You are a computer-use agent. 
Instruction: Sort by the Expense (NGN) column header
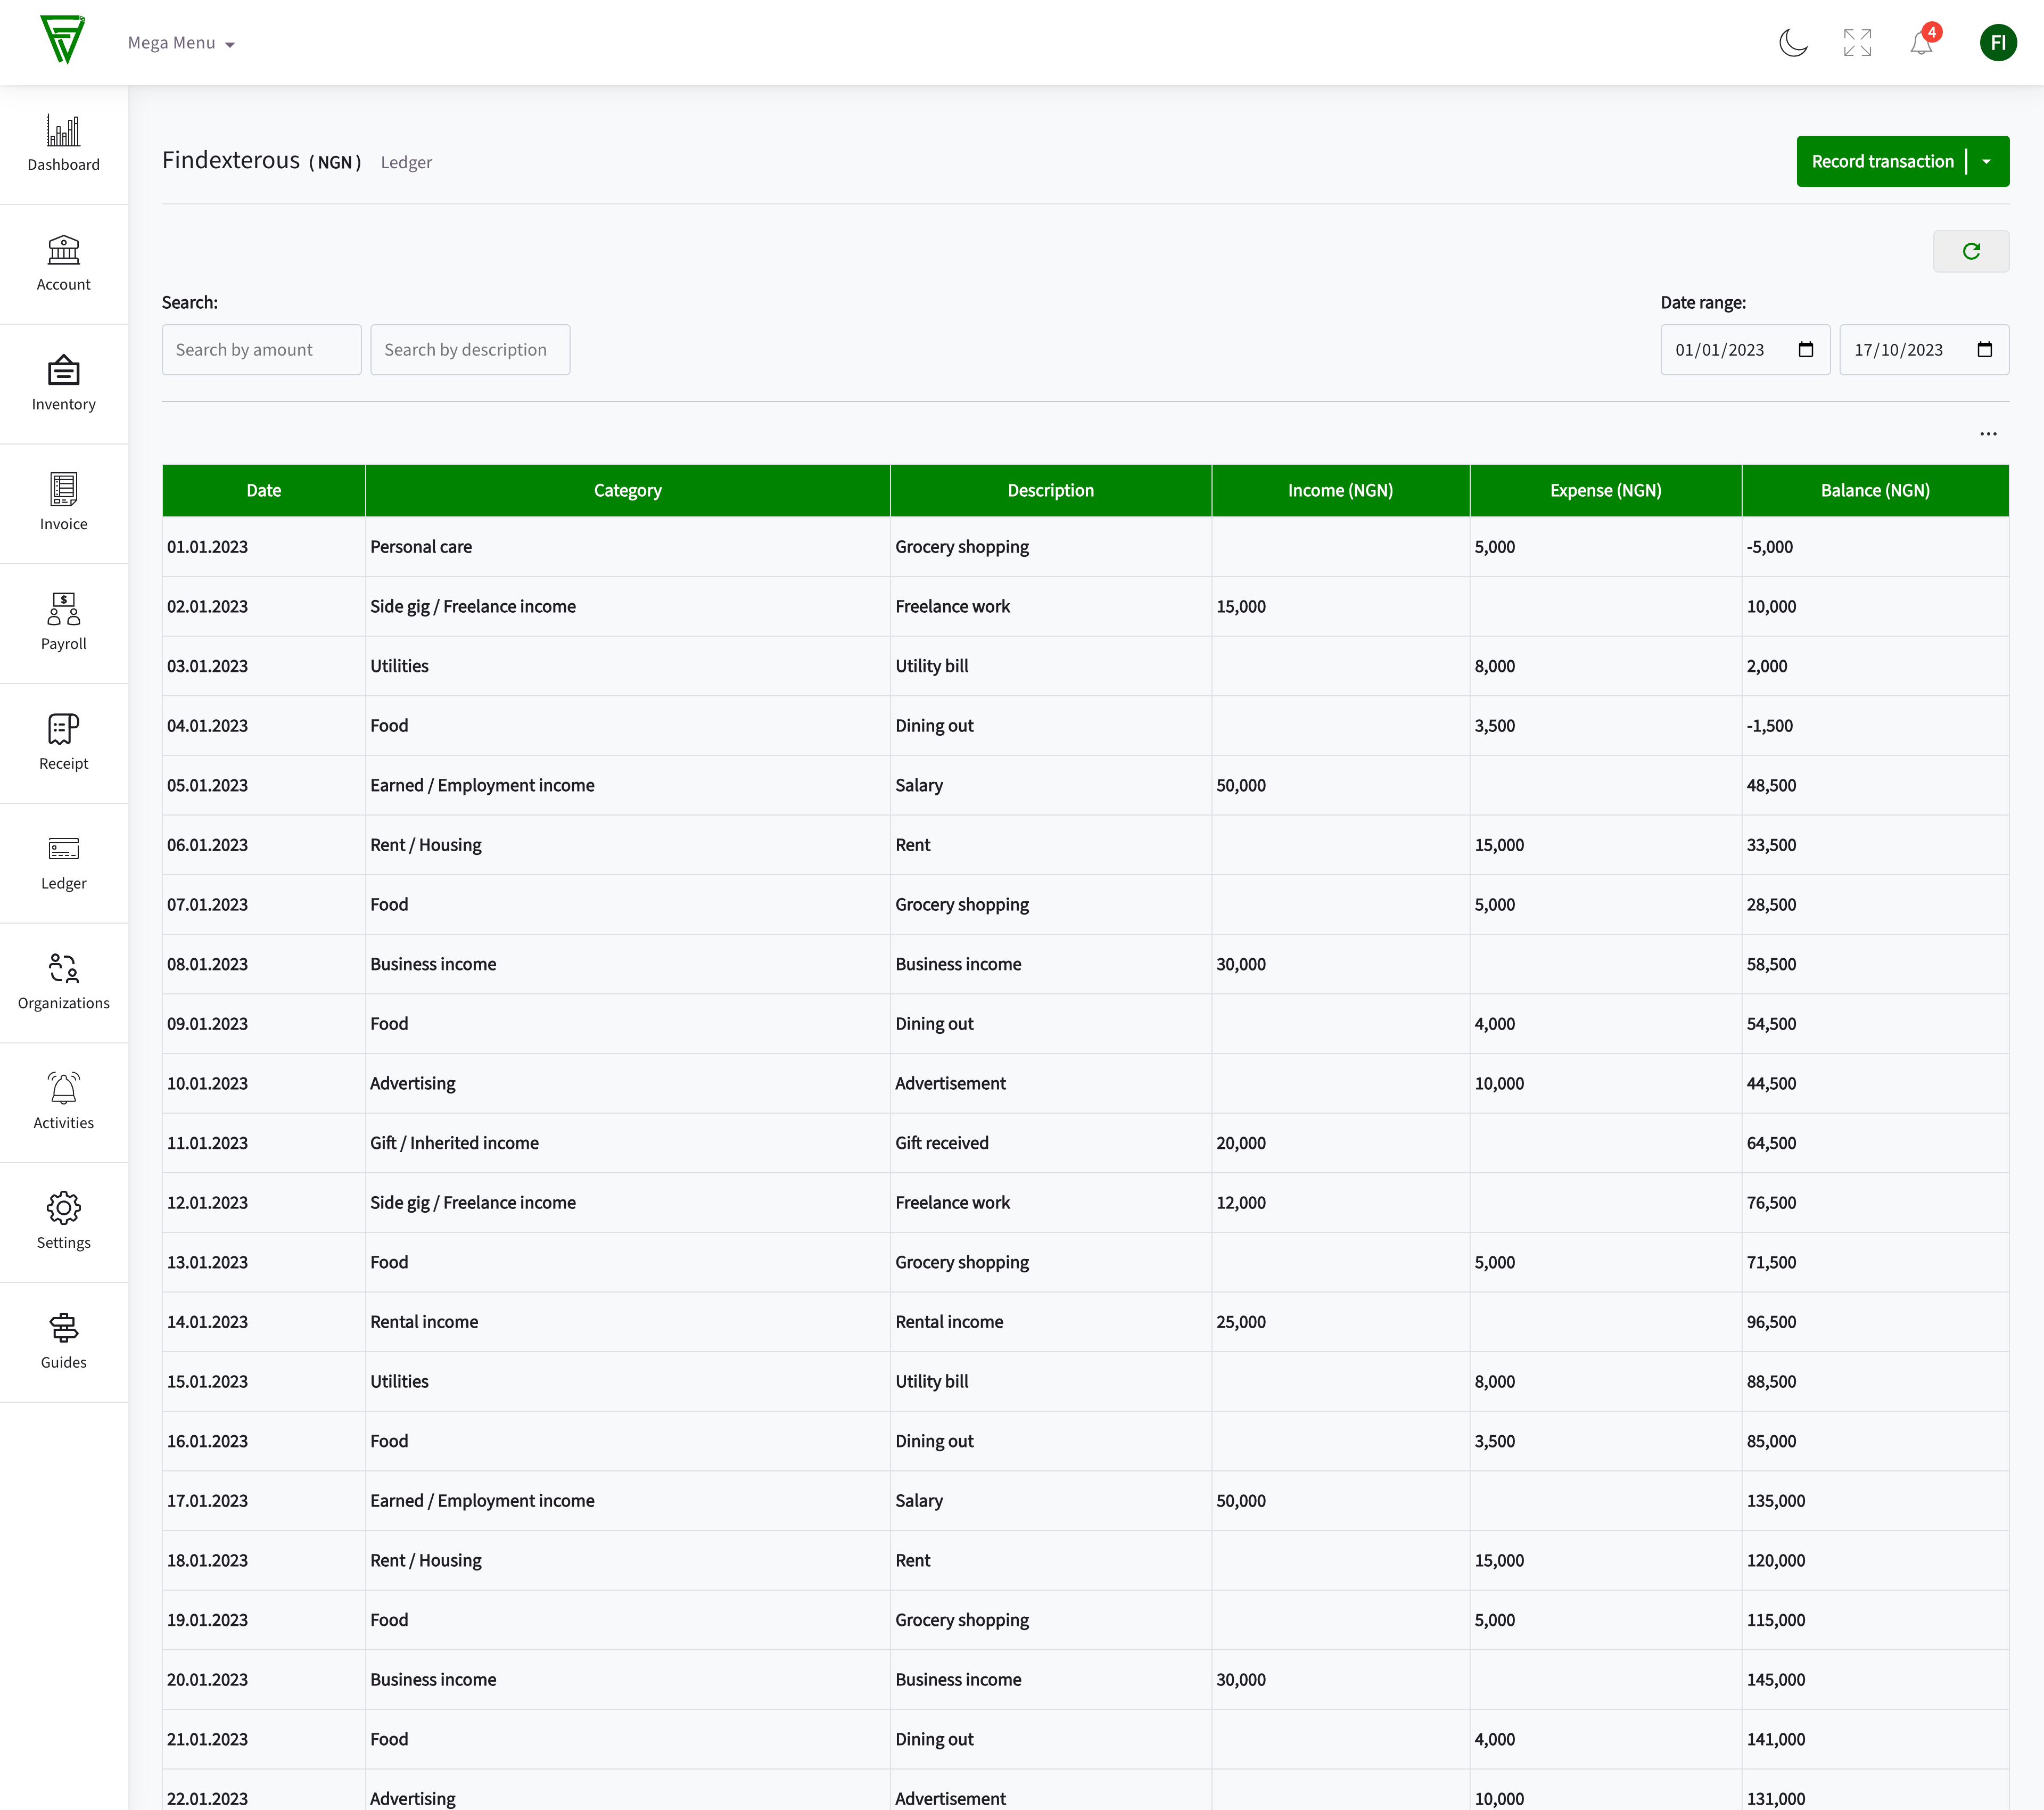[1605, 490]
